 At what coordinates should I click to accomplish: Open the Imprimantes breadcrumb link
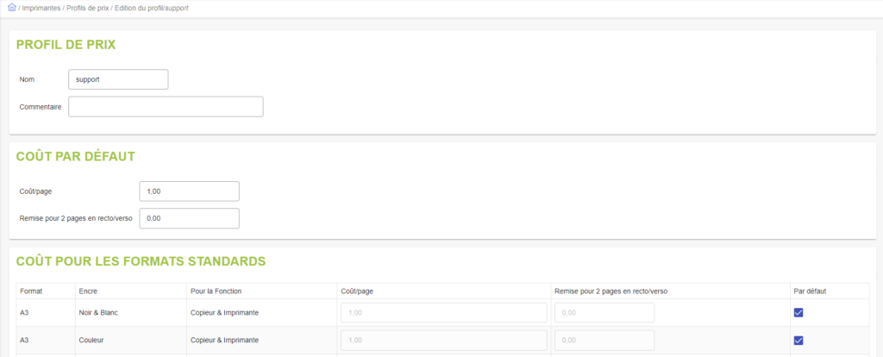[41, 8]
